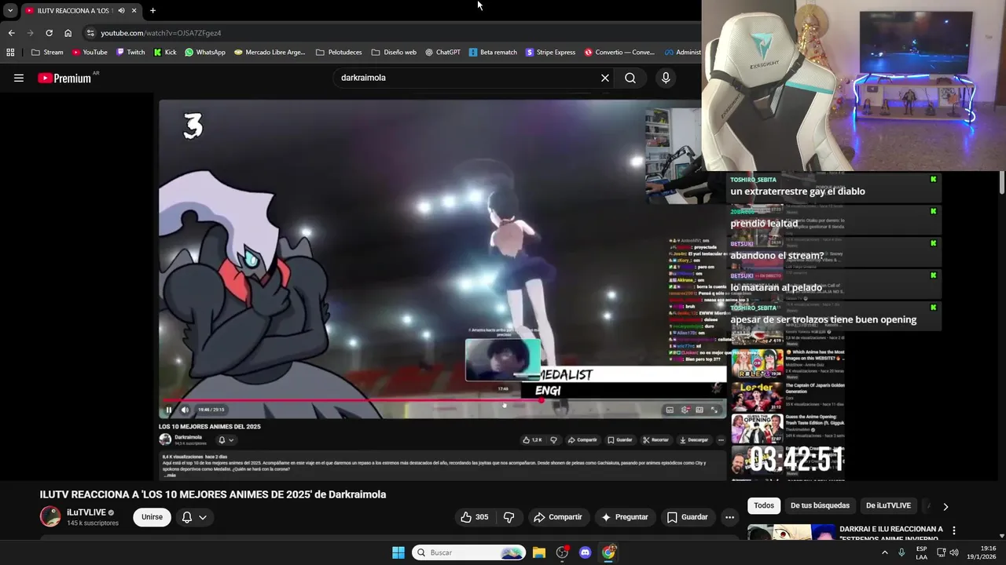1006x565 pixels.
Task: Go back in the browser
Action: (11, 33)
